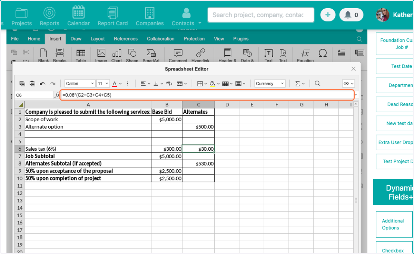Toggle wrap text in spreadsheet toolbar
Viewport: 414px width, 254px height.
(169, 84)
